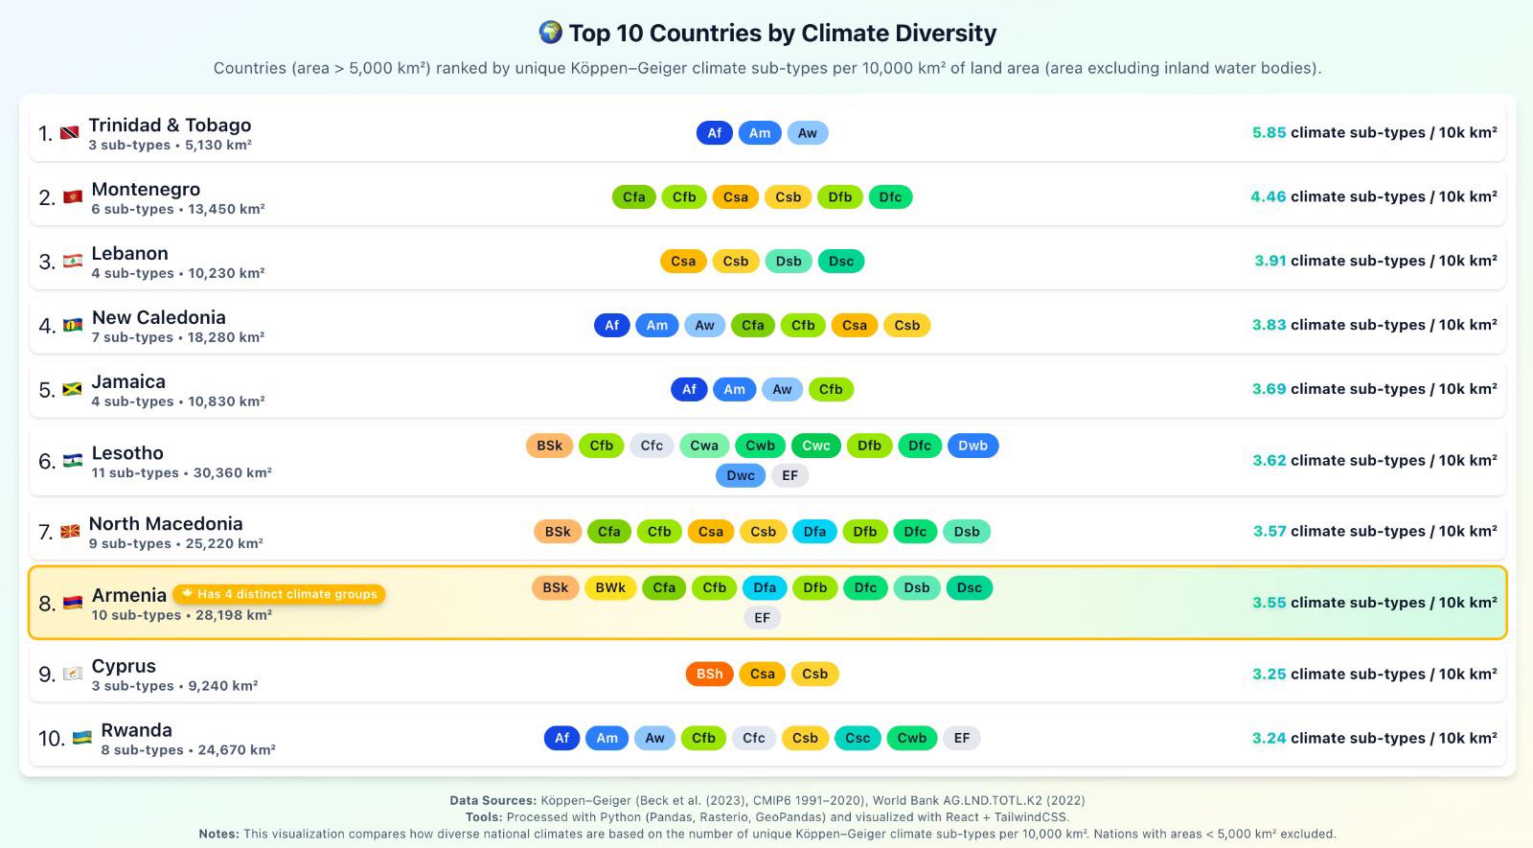Click the Jamaica country name
Screen dimensions: 1533x848
point(128,381)
